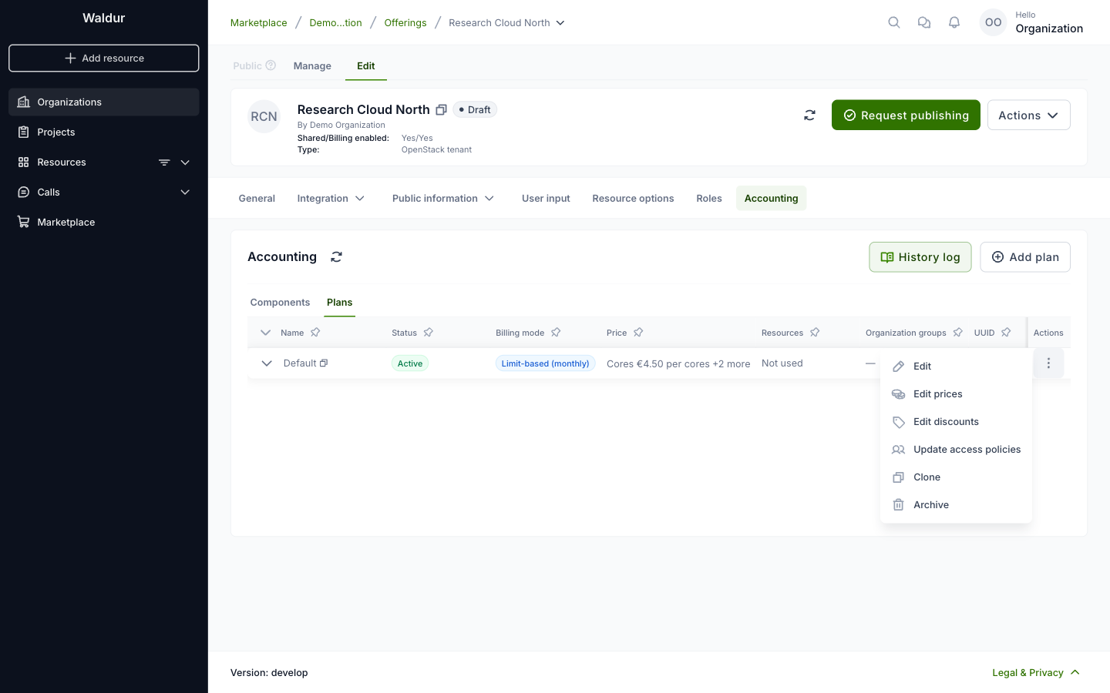Screen dimensions: 1110x693
Task: Expand the Legal & Privacy footer
Action: click(1036, 672)
